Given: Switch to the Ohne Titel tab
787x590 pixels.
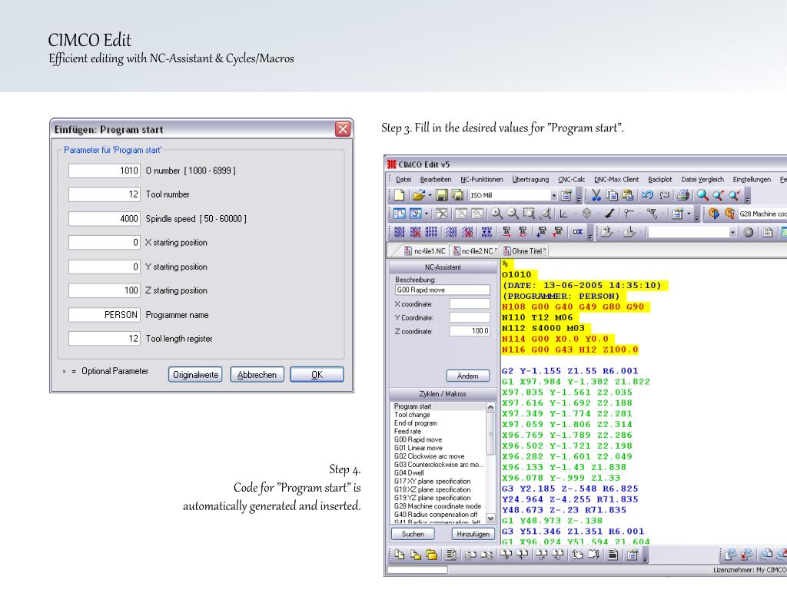Looking at the screenshot, I should point(524,251).
